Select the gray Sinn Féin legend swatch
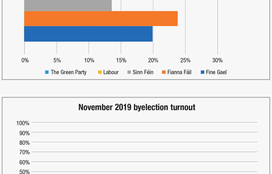Viewport: 272px width, 174px height. click(x=129, y=72)
